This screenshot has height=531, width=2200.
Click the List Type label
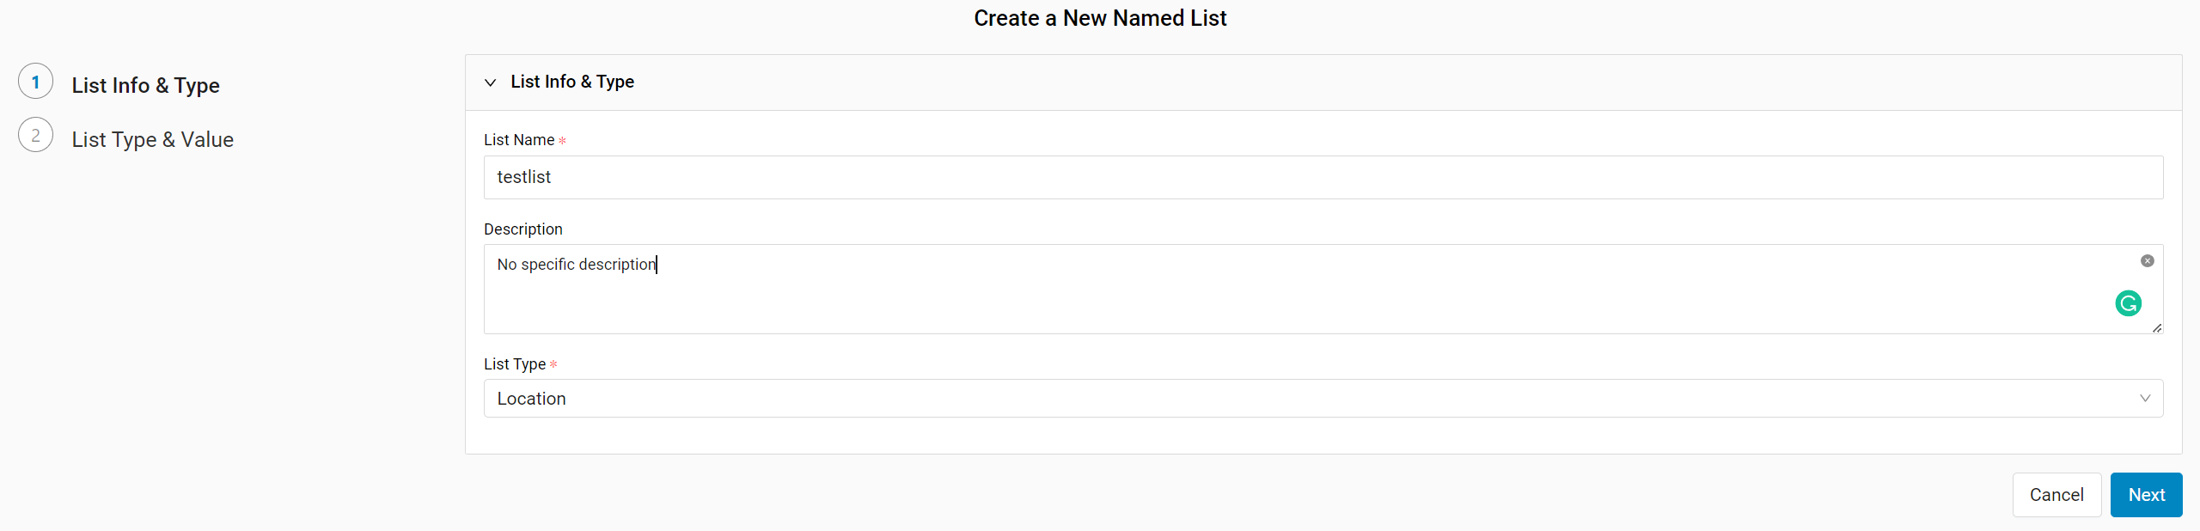(515, 364)
